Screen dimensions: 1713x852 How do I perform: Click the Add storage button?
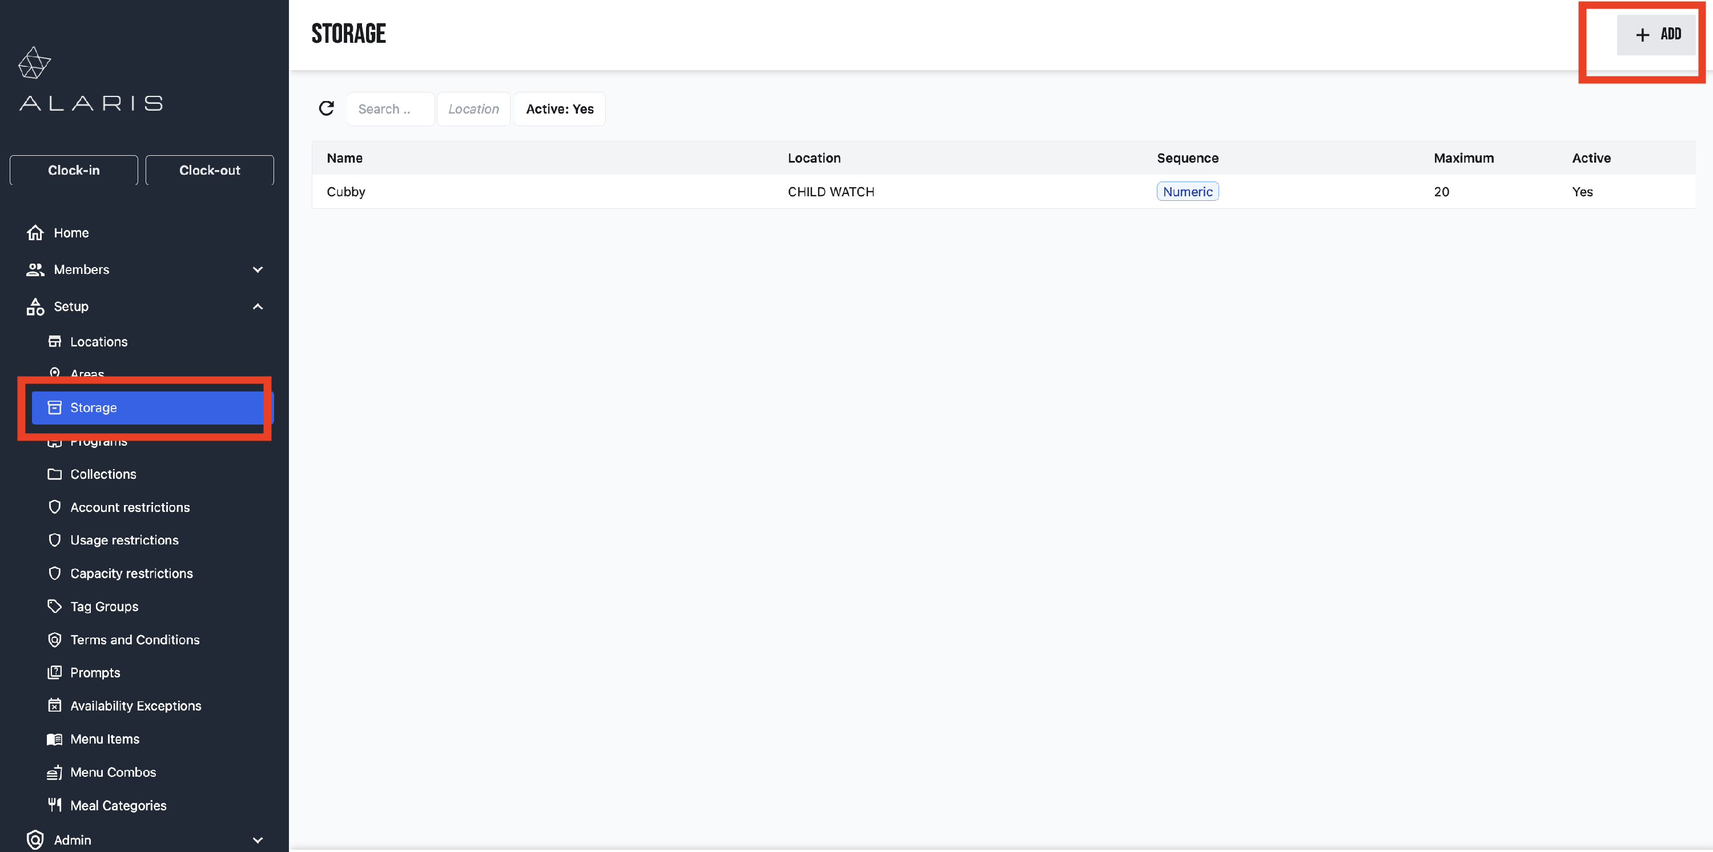click(1656, 35)
